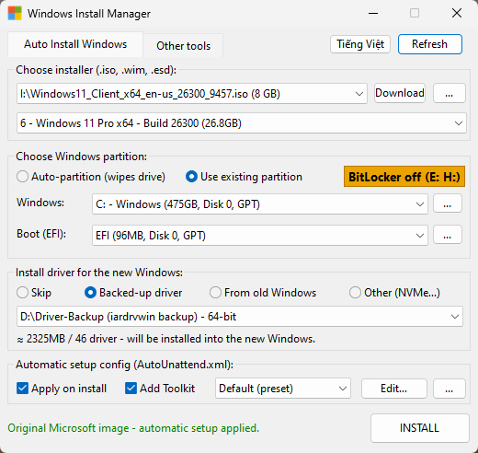Viewport: 478px width, 453px height.
Task: Click the INSTALL button
Action: point(419,428)
